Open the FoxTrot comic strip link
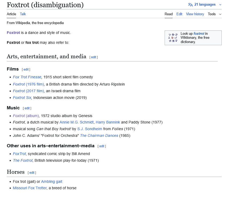This screenshot has width=226, height=197. point(19,154)
